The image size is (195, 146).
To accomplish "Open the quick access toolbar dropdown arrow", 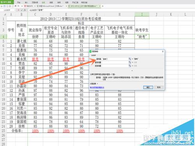I will coord(22,6).
